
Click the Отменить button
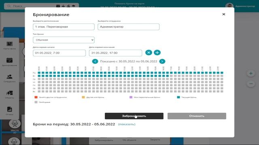tap(197, 116)
